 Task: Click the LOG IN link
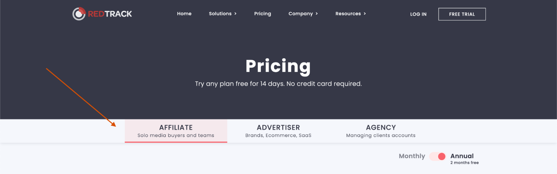(418, 14)
